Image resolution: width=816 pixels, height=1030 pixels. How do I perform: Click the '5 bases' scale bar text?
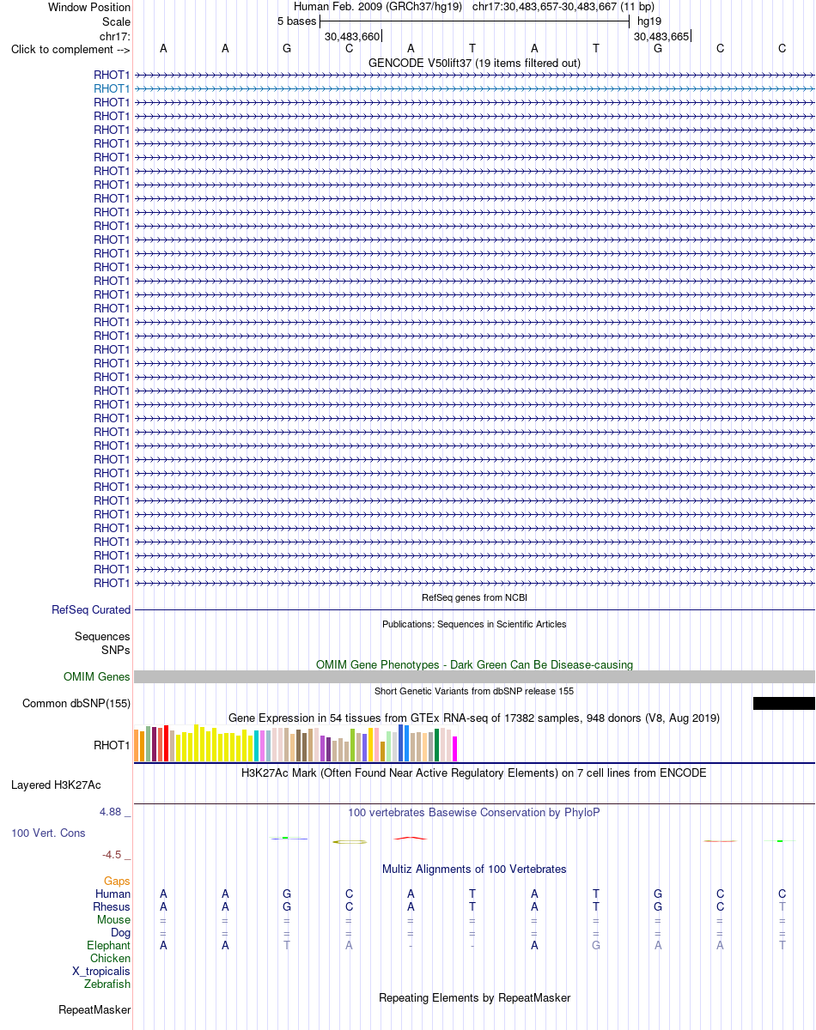point(296,21)
